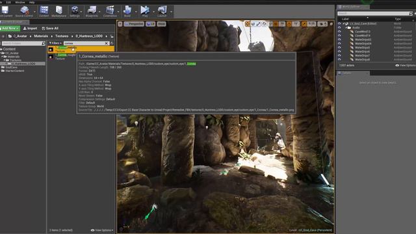This screenshot has height=234, width=416.
Task: Click the Show button in viewport
Action: pos(161,24)
